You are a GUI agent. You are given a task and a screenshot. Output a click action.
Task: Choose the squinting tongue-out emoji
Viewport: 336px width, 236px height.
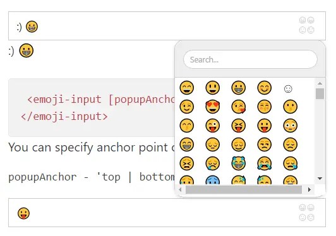[239, 126]
